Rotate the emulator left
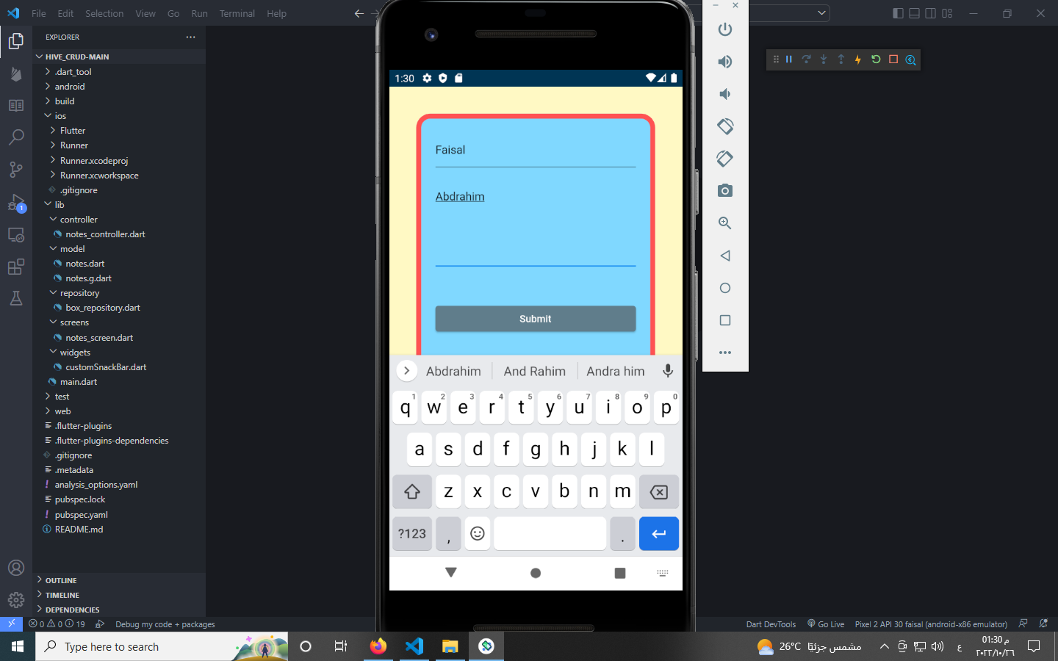Screen dimensions: 1058x661 coord(725,126)
